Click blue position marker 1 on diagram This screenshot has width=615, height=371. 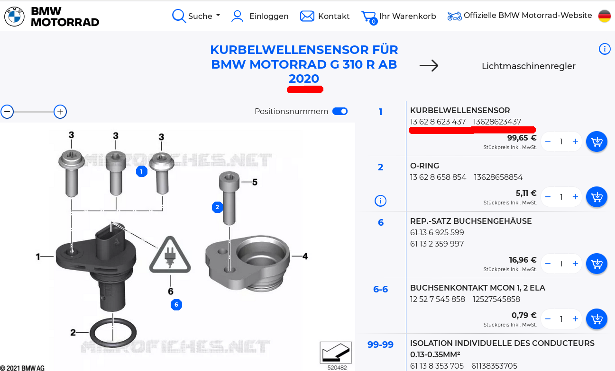pyautogui.click(x=141, y=171)
